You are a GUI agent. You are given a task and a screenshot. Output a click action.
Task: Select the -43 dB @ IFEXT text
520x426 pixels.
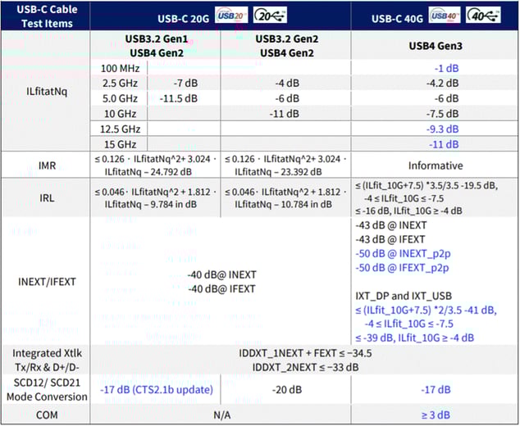coord(390,239)
